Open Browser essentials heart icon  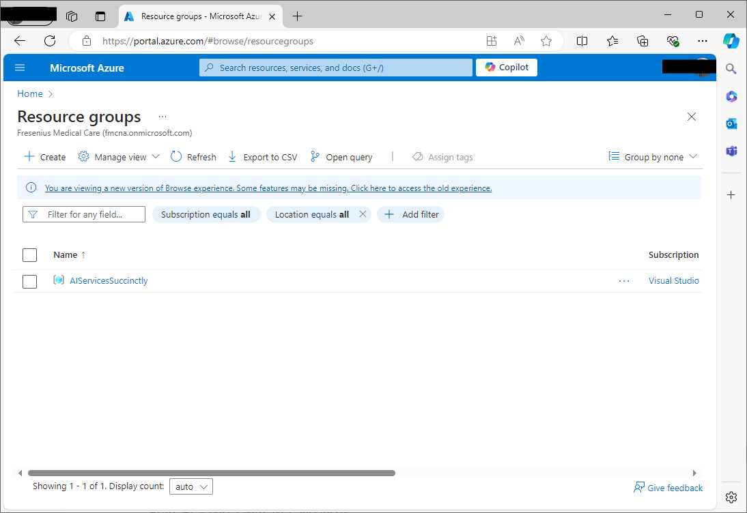pyautogui.click(x=673, y=41)
